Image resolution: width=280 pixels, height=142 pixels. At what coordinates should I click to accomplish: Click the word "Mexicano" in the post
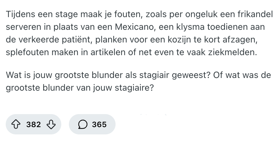[x=135, y=27]
